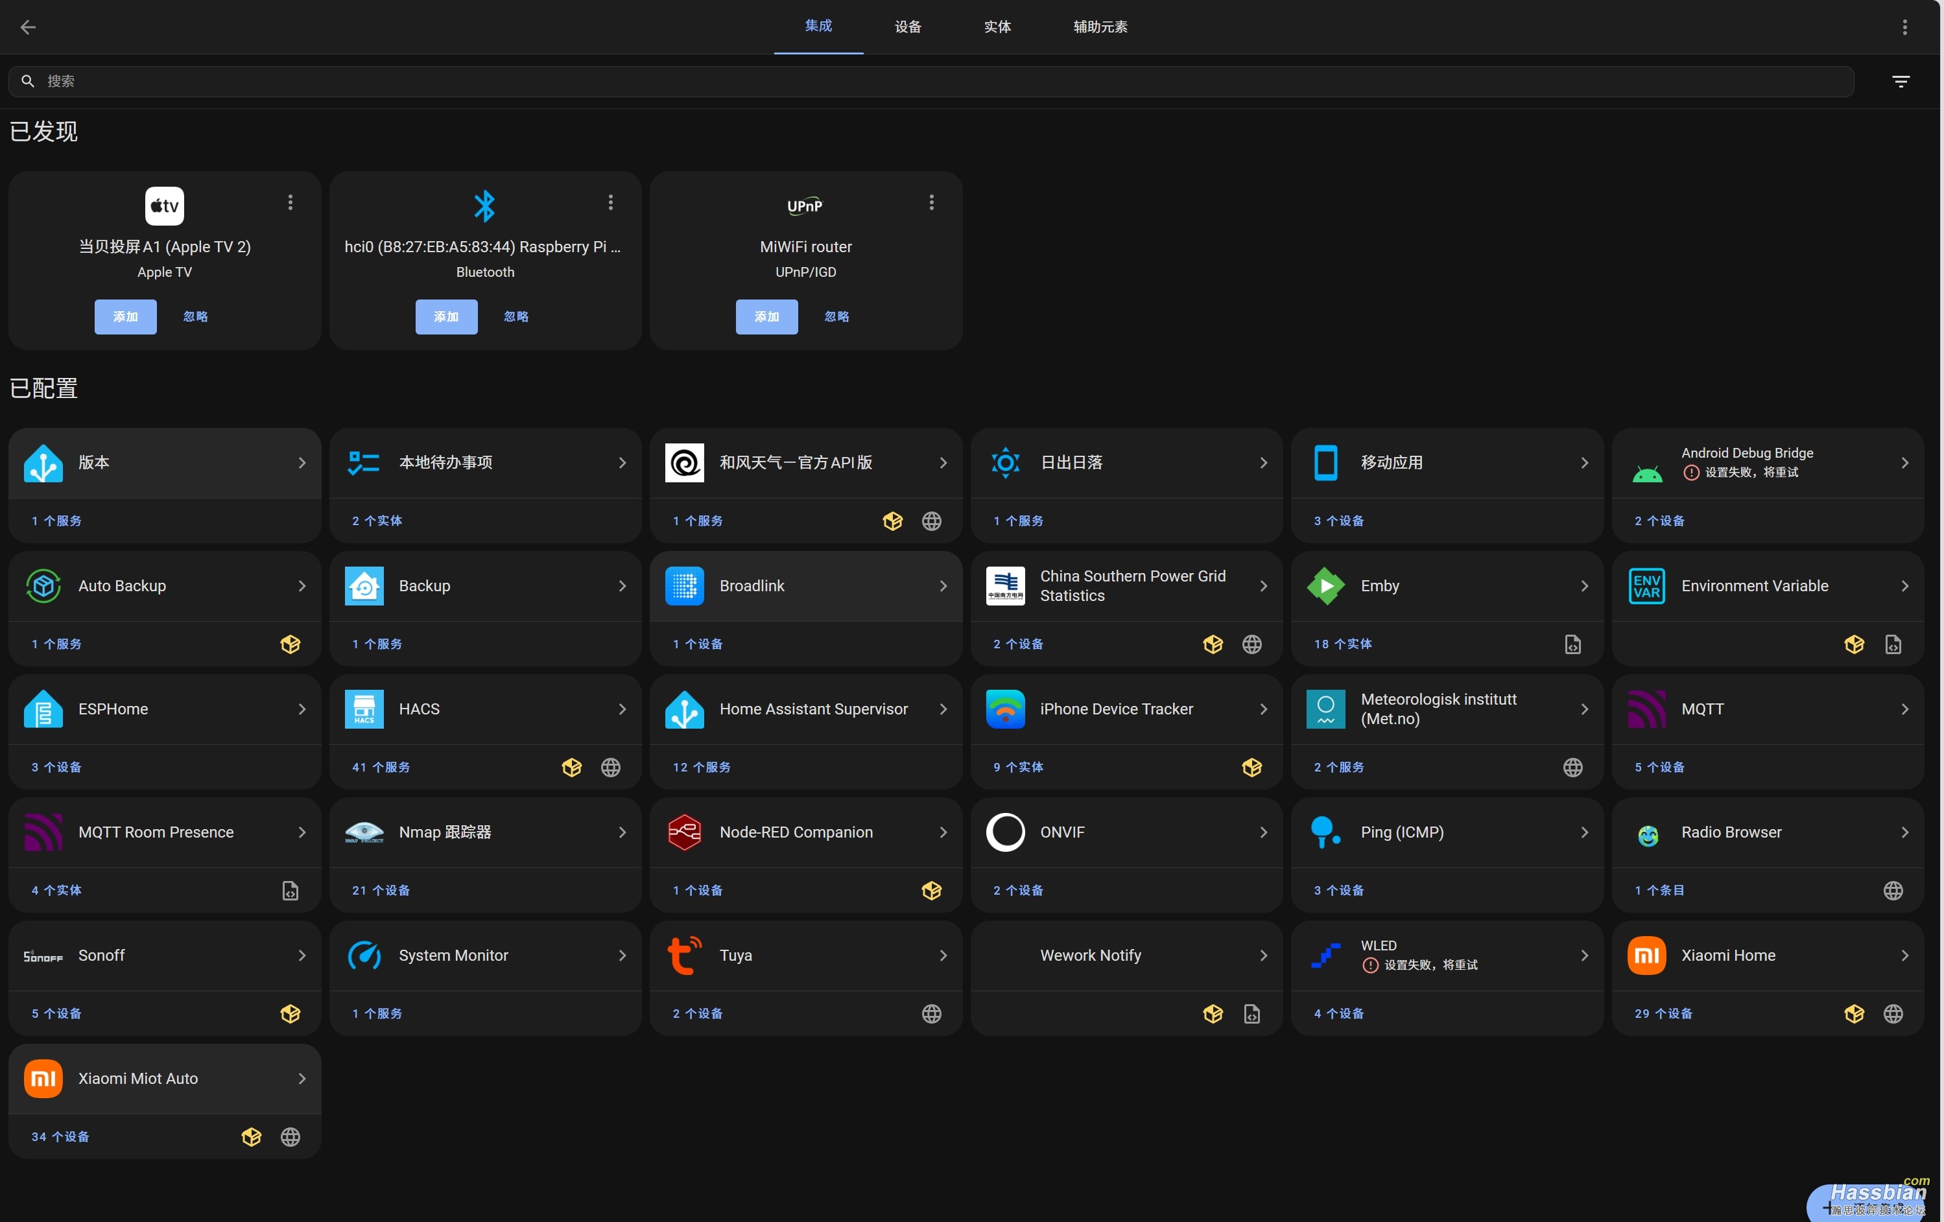Open 本地待办事项 via its chevron
Image resolution: width=1944 pixels, height=1222 pixels.
coord(622,462)
